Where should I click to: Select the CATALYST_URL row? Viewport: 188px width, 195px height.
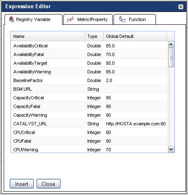[89, 124]
